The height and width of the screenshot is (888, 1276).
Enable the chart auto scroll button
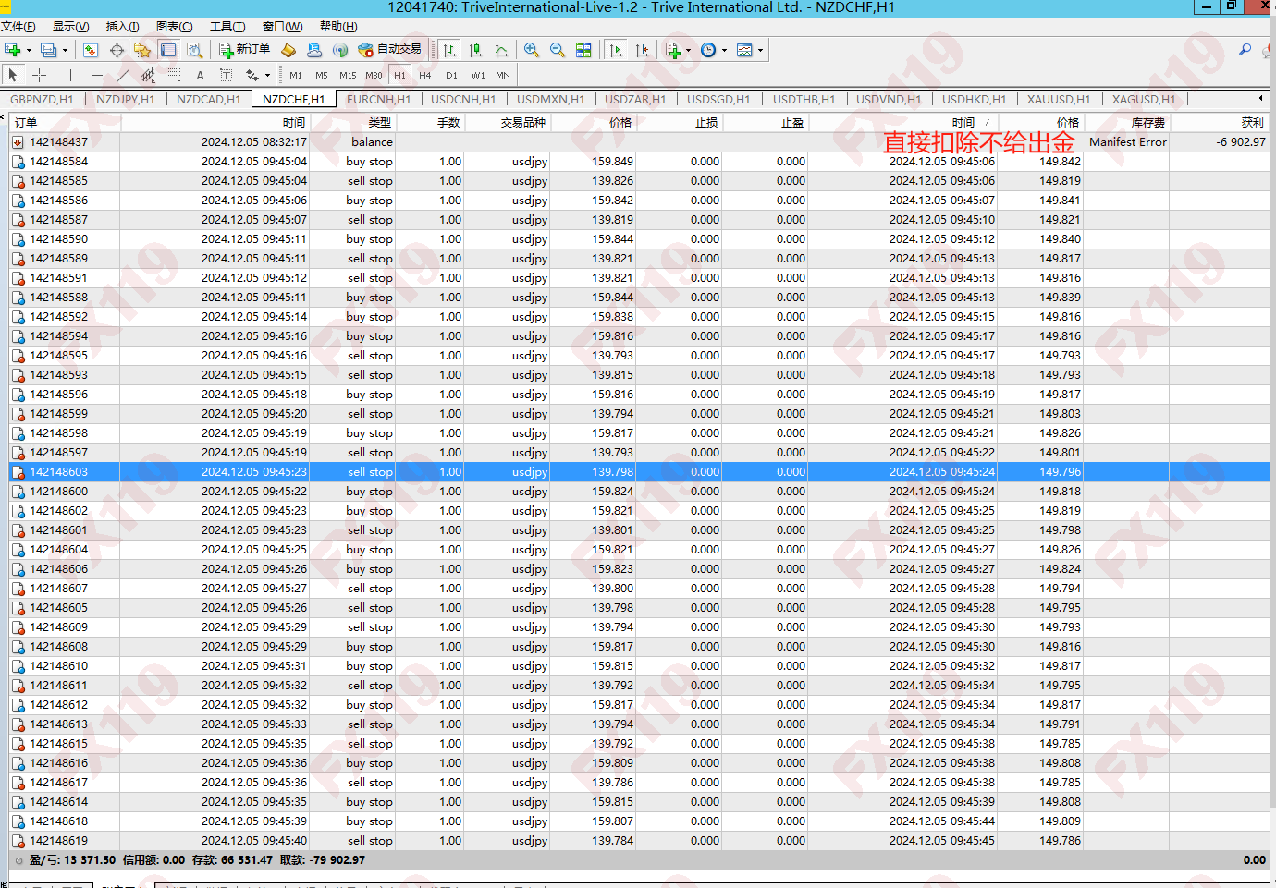[616, 50]
